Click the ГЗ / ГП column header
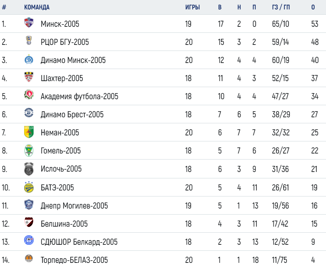Viewport: 326px width, 267px height. click(x=281, y=7)
